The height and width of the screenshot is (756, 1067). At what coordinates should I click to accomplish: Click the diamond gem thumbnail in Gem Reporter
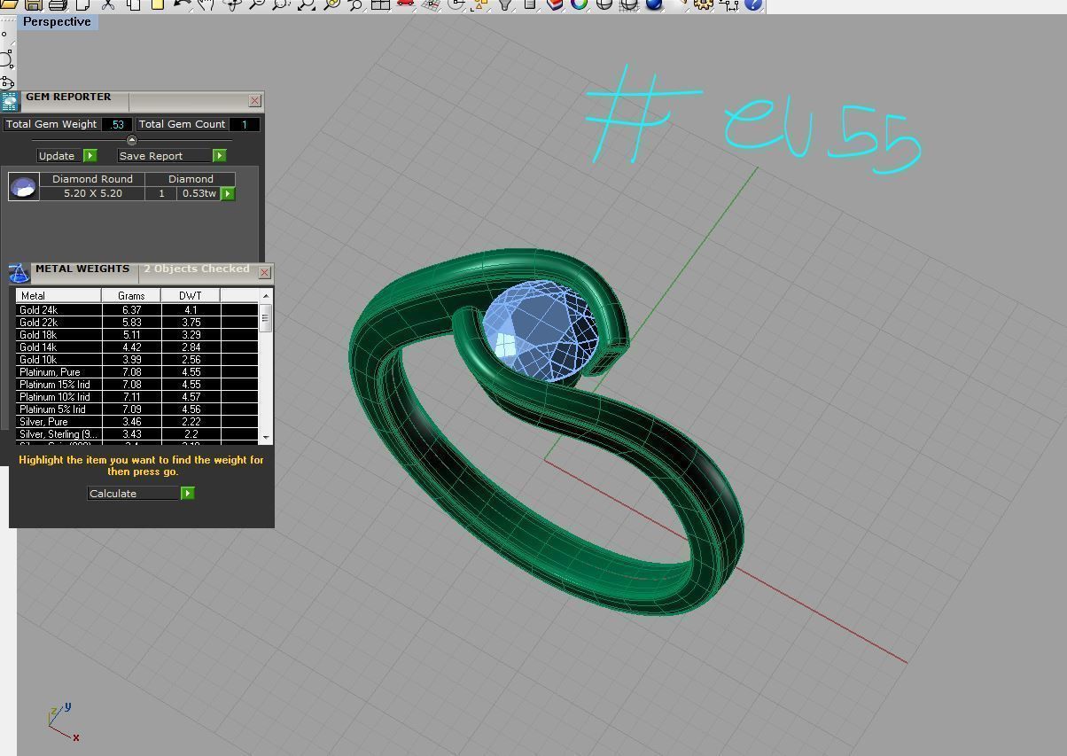click(23, 186)
